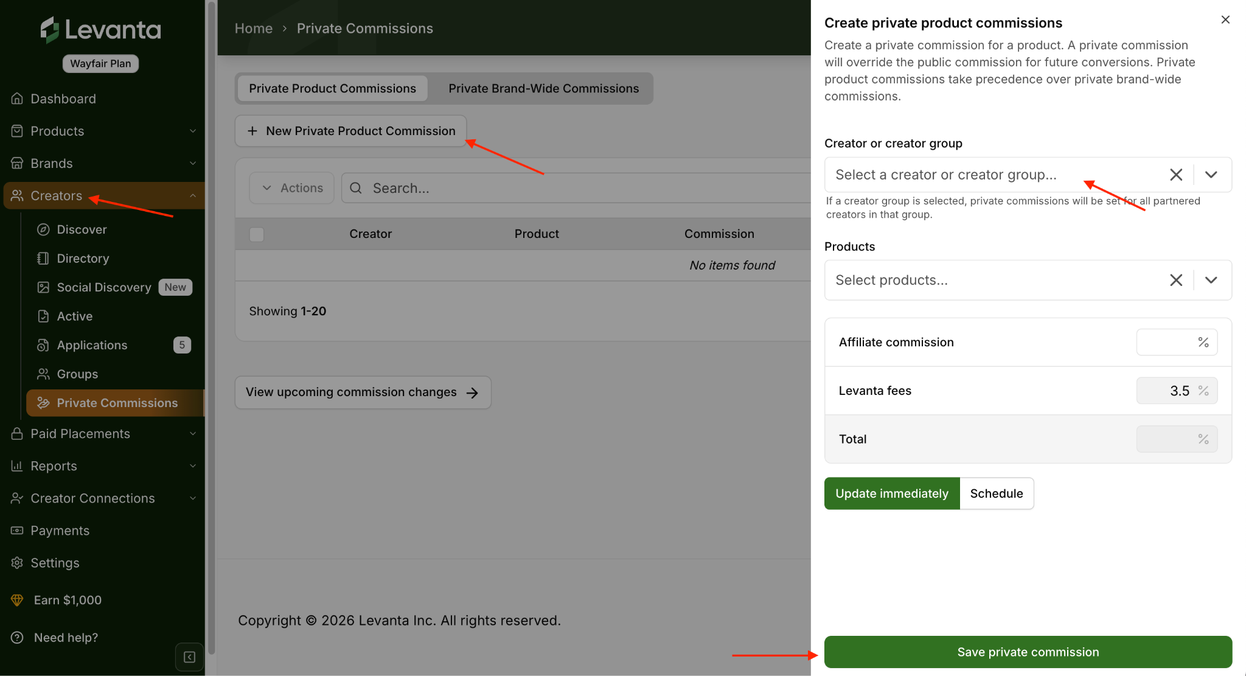Viewport: 1246px width, 676px height.
Task: Click the Levanta logo icon
Action: tap(49, 29)
